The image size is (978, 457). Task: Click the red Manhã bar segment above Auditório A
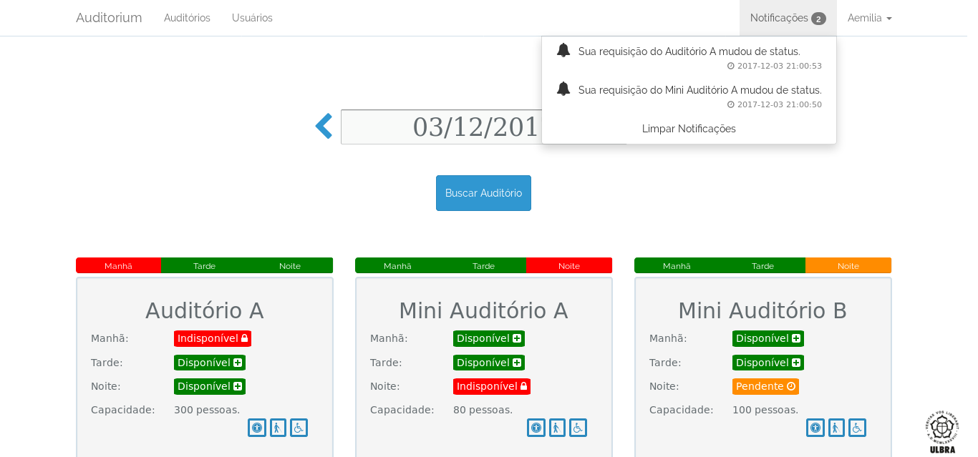tap(119, 265)
